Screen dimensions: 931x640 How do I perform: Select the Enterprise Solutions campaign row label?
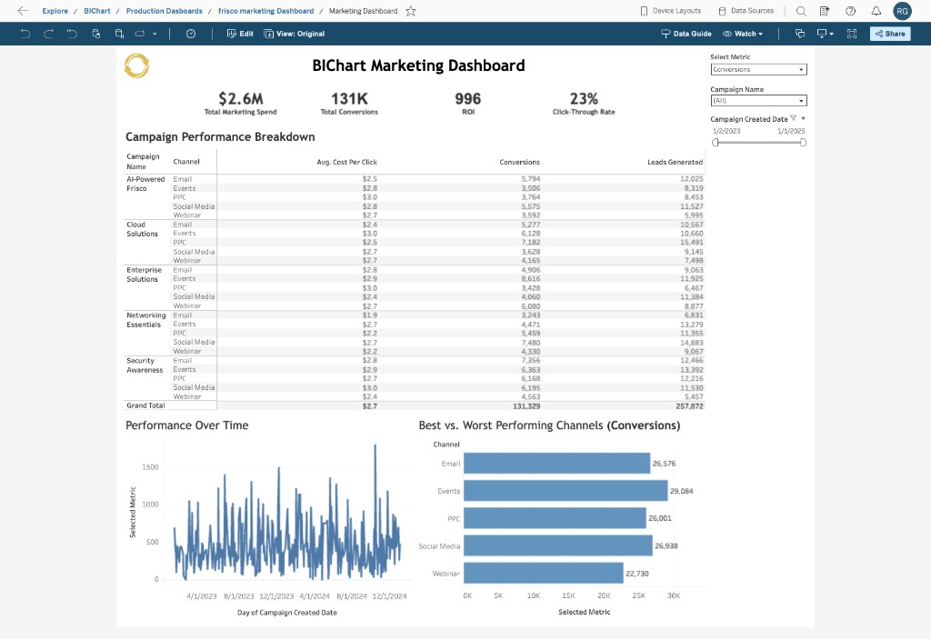click(x=144, y=275)
